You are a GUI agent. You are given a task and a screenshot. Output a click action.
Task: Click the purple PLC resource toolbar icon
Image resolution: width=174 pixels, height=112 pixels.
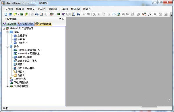coord(63,14)
